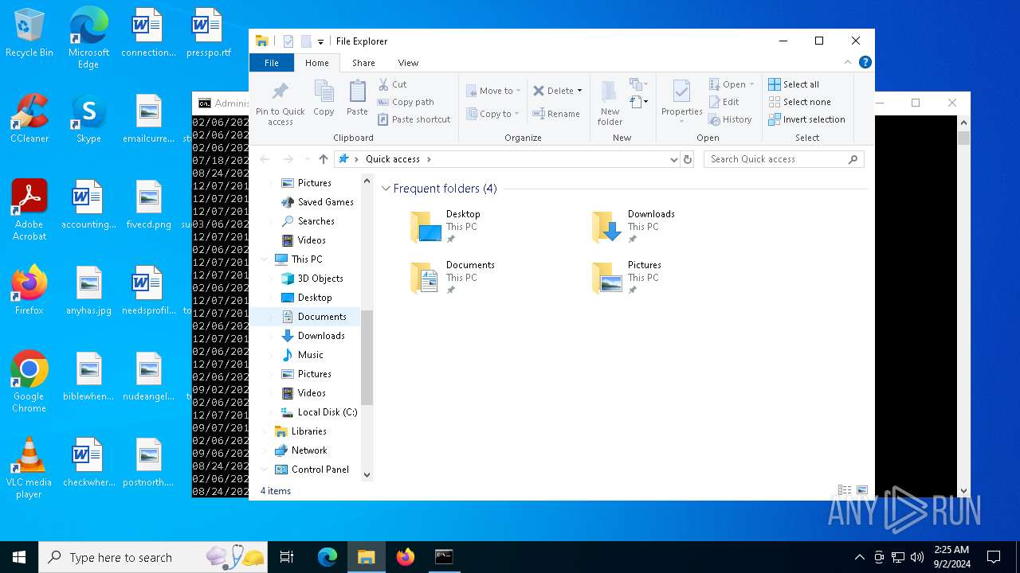
Task: Switch to details view layout icon
Action: (x=845, y=491)
